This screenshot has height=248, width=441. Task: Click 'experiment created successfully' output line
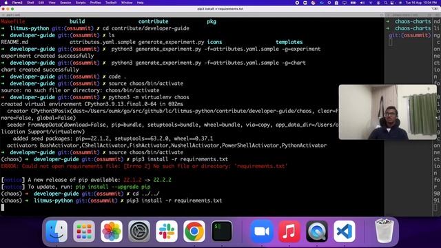(x=48, y=56)
